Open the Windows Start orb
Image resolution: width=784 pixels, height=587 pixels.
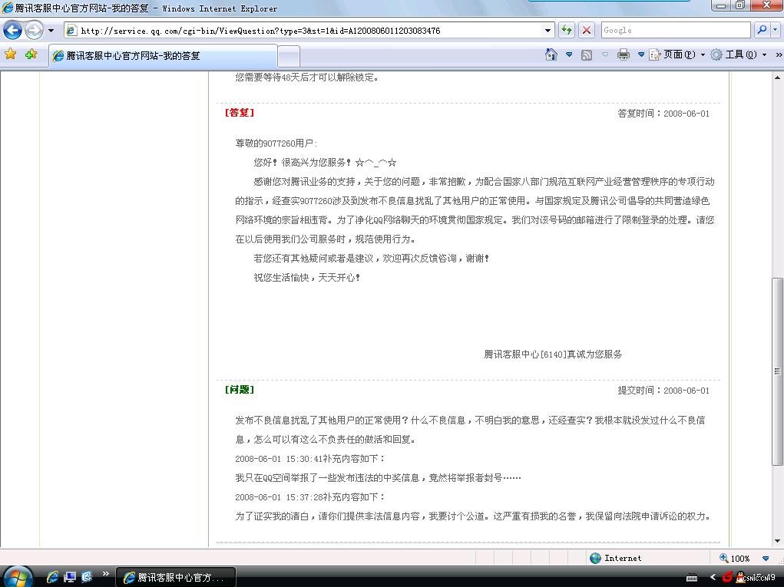[x=17, y=576]
